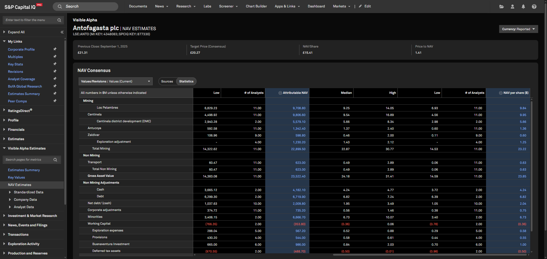Expand Investment & Market Research section
547x259 pixels.
tap(4, 216)
